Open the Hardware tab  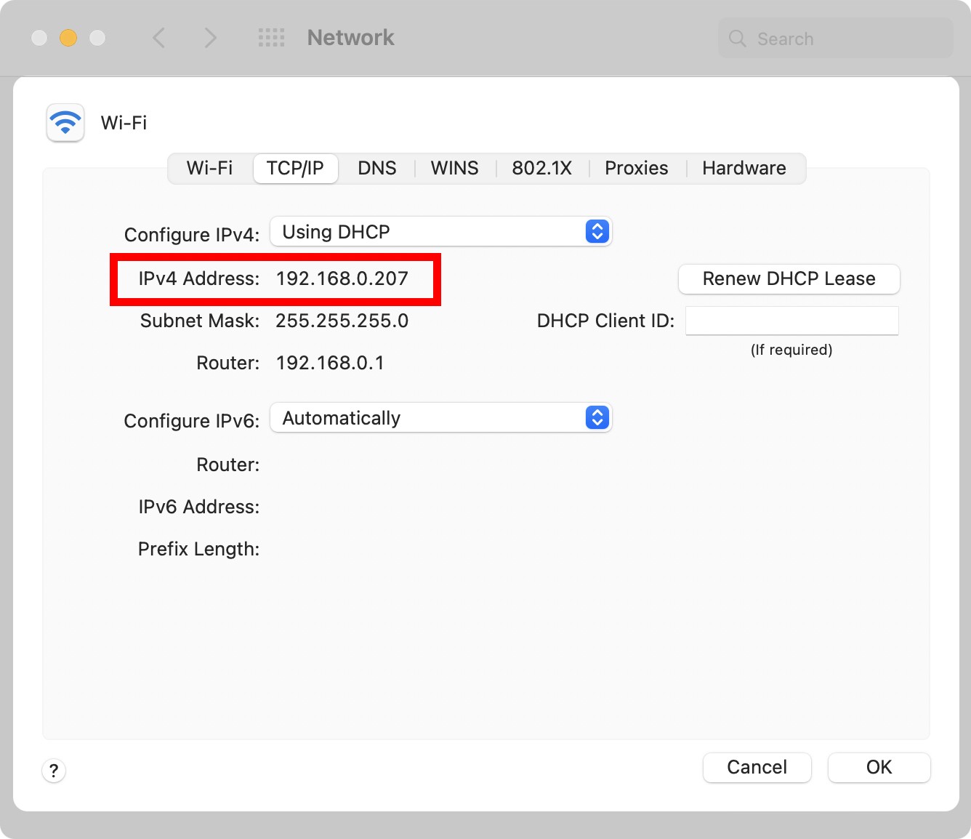744,168
